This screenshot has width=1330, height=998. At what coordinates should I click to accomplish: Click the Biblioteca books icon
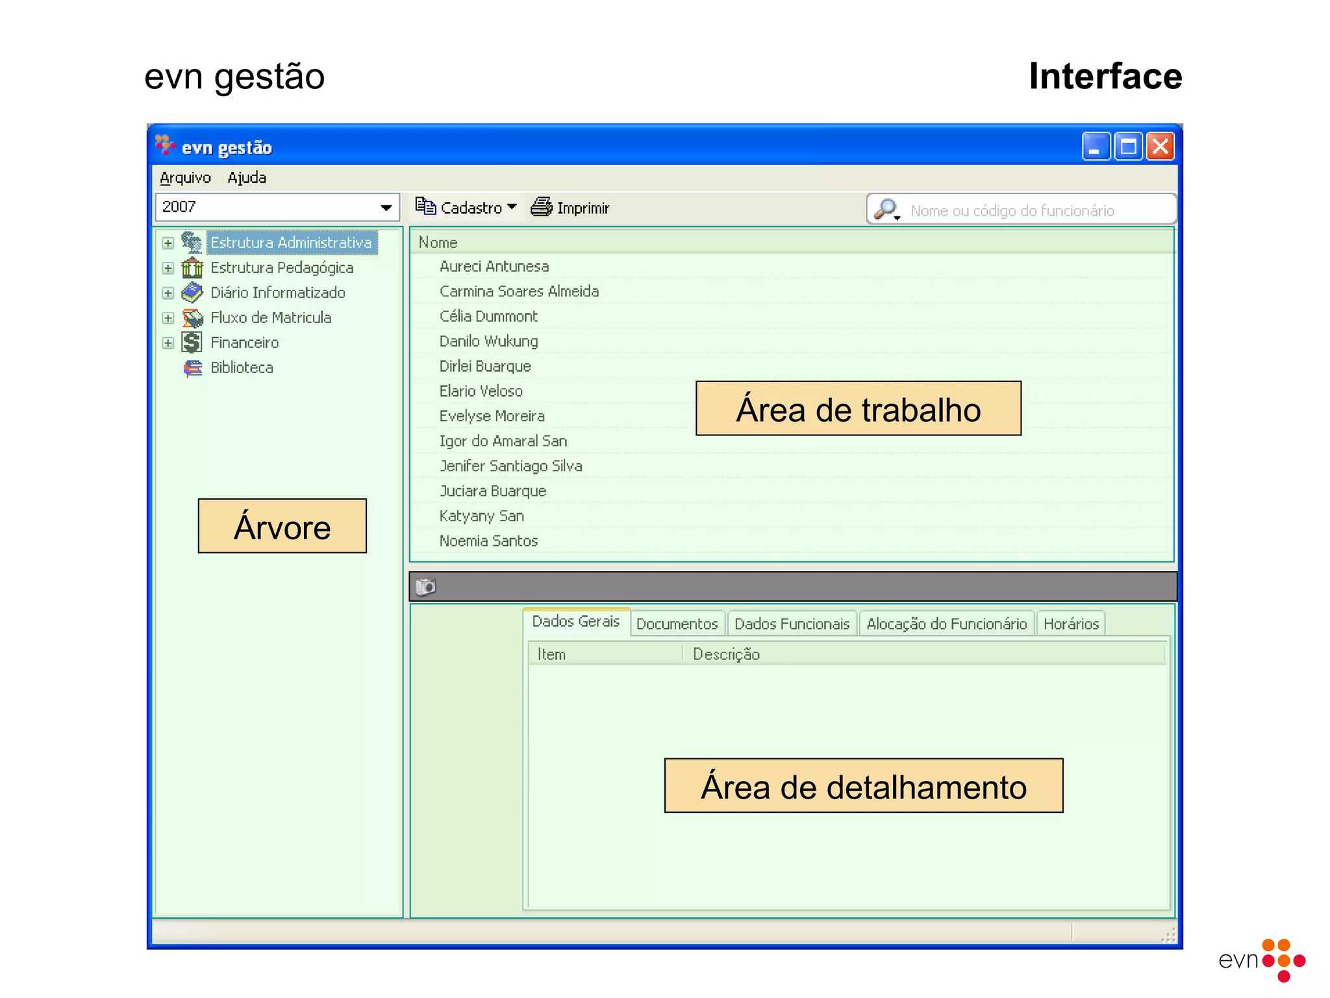click(192, 368)
